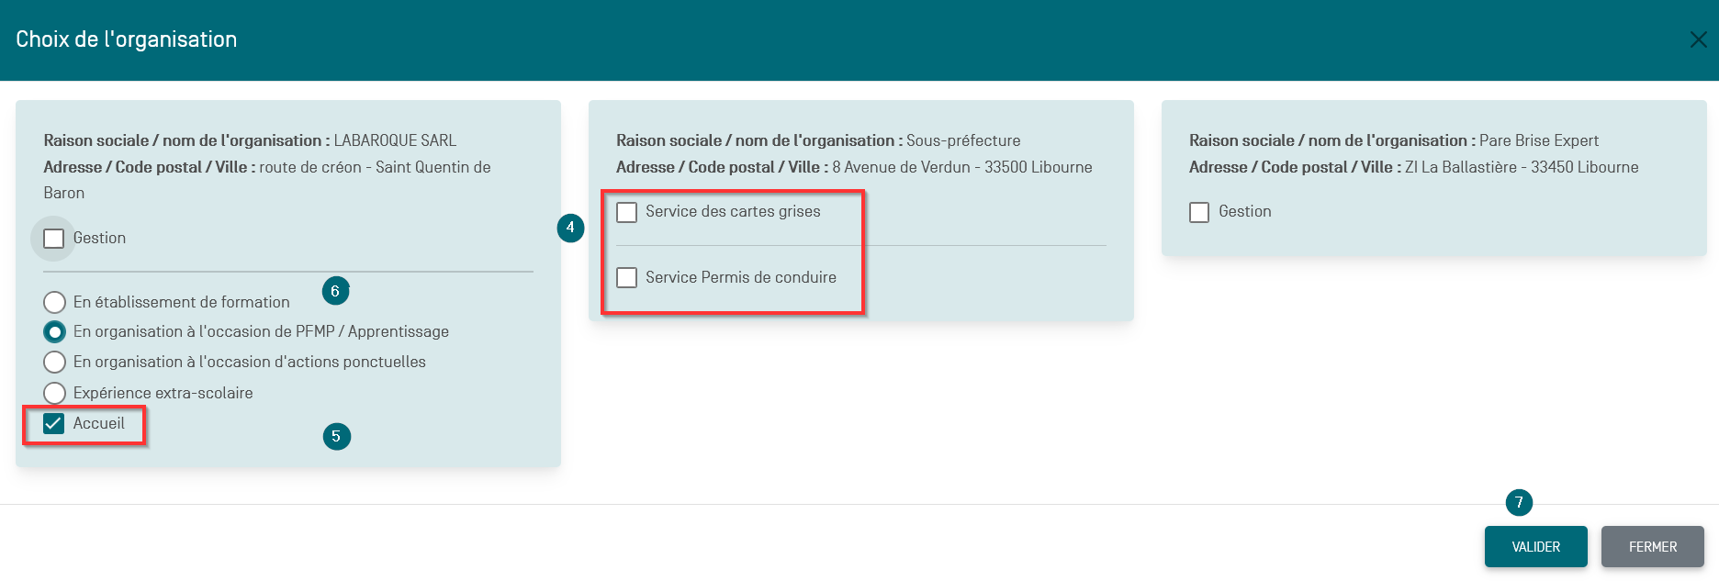Click the numbered badge 5
Screen dimensions: 1719x581
336,436
